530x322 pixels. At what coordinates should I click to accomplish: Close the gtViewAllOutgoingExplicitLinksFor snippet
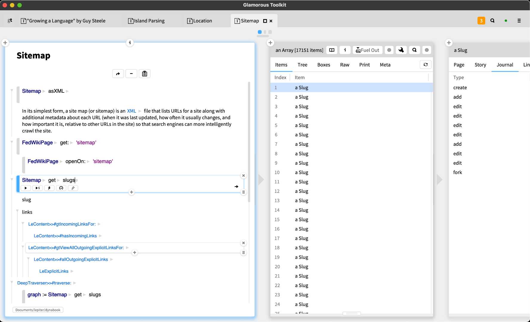pos(244,243)
